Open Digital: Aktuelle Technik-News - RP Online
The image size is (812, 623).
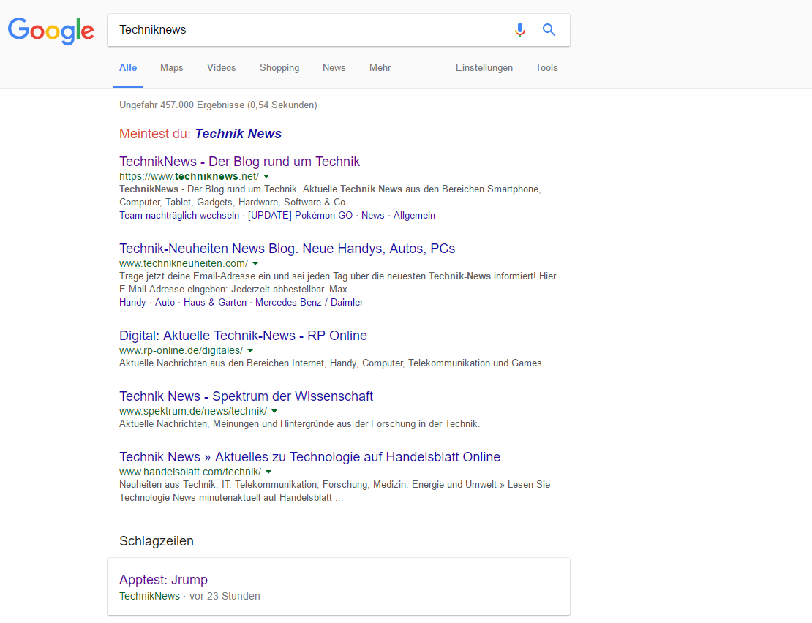click(243, 336)
